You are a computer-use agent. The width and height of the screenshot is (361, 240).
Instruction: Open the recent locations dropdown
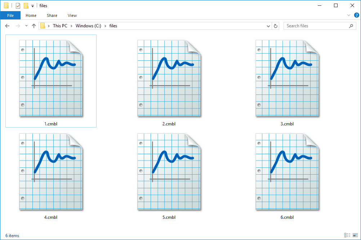pyautogui.click(x=26, y=26)
